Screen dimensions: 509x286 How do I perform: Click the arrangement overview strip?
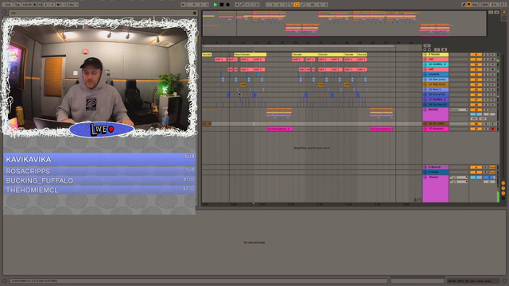click(344, 23)
